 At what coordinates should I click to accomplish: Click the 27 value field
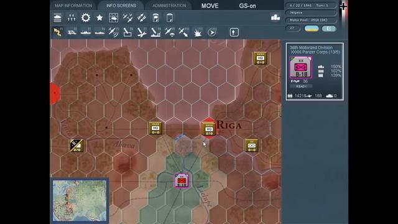pos(293,28)
